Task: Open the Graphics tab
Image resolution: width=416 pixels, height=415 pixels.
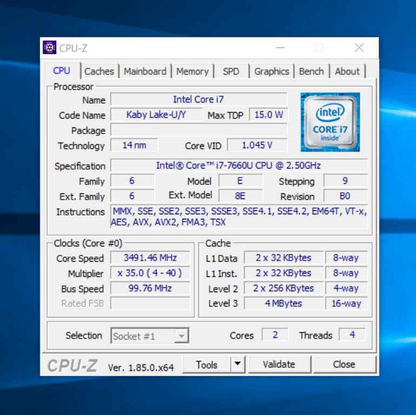Action: click(x=271, y=71)
